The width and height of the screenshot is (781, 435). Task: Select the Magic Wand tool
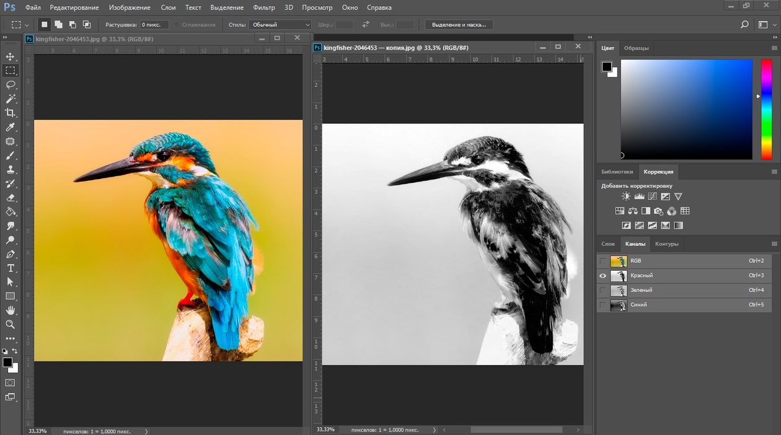pos(10,99)
